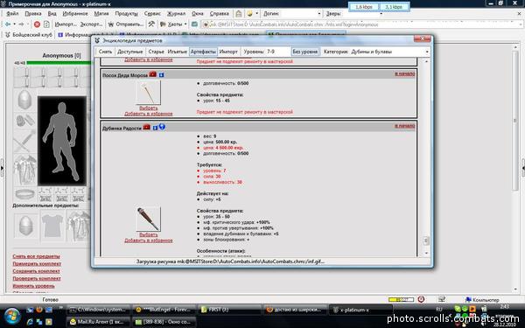525x328 pixels.
Task: Open the Файл menu
Action: tap(12, 14)
